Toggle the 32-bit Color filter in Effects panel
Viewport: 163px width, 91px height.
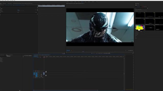pyautogui.click(x=8, y=56)
